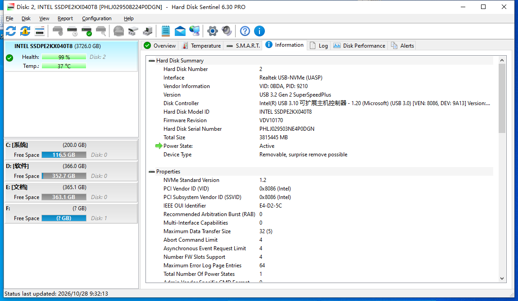Collapse the Hard Disk Summary section
The image size is (518, 301).
pos(152,61)
